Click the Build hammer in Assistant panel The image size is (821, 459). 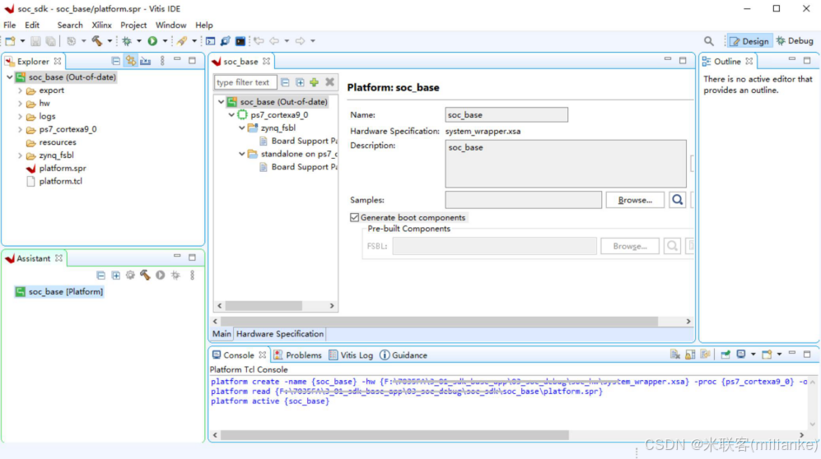click(145, 275)
